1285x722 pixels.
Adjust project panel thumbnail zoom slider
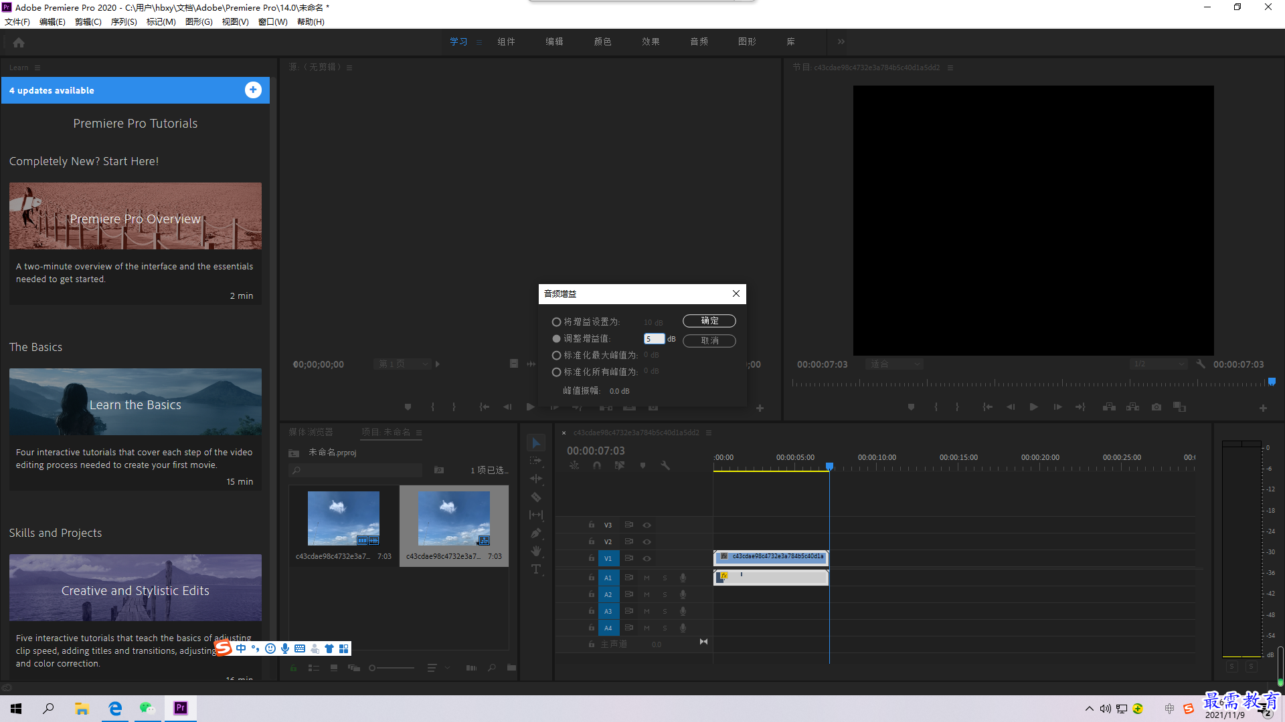click(x=392, y=668)
